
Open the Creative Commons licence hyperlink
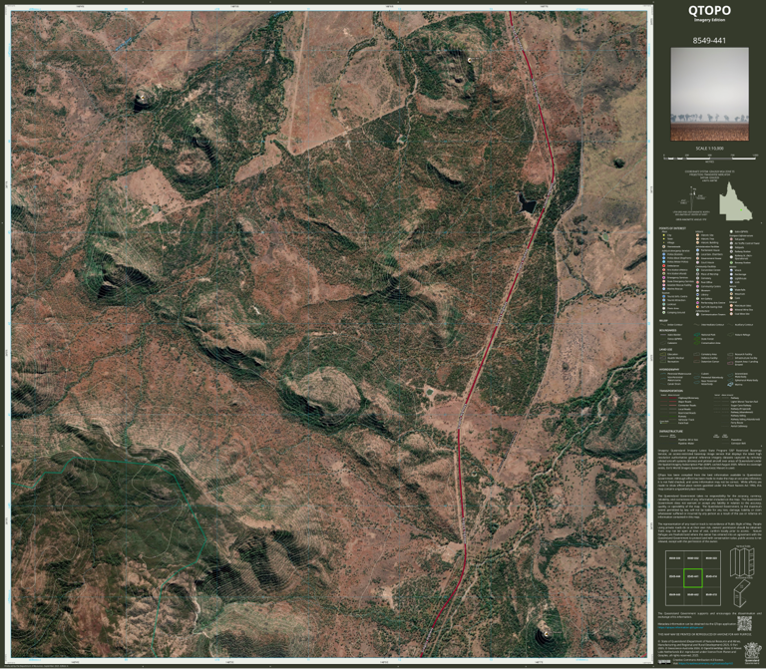[x=705, y=664]
